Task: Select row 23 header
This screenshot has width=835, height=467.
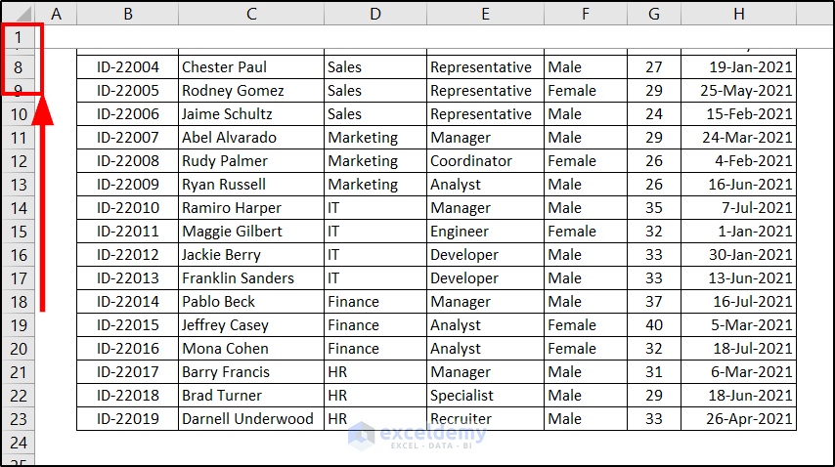Action: [x=19, y=419]
